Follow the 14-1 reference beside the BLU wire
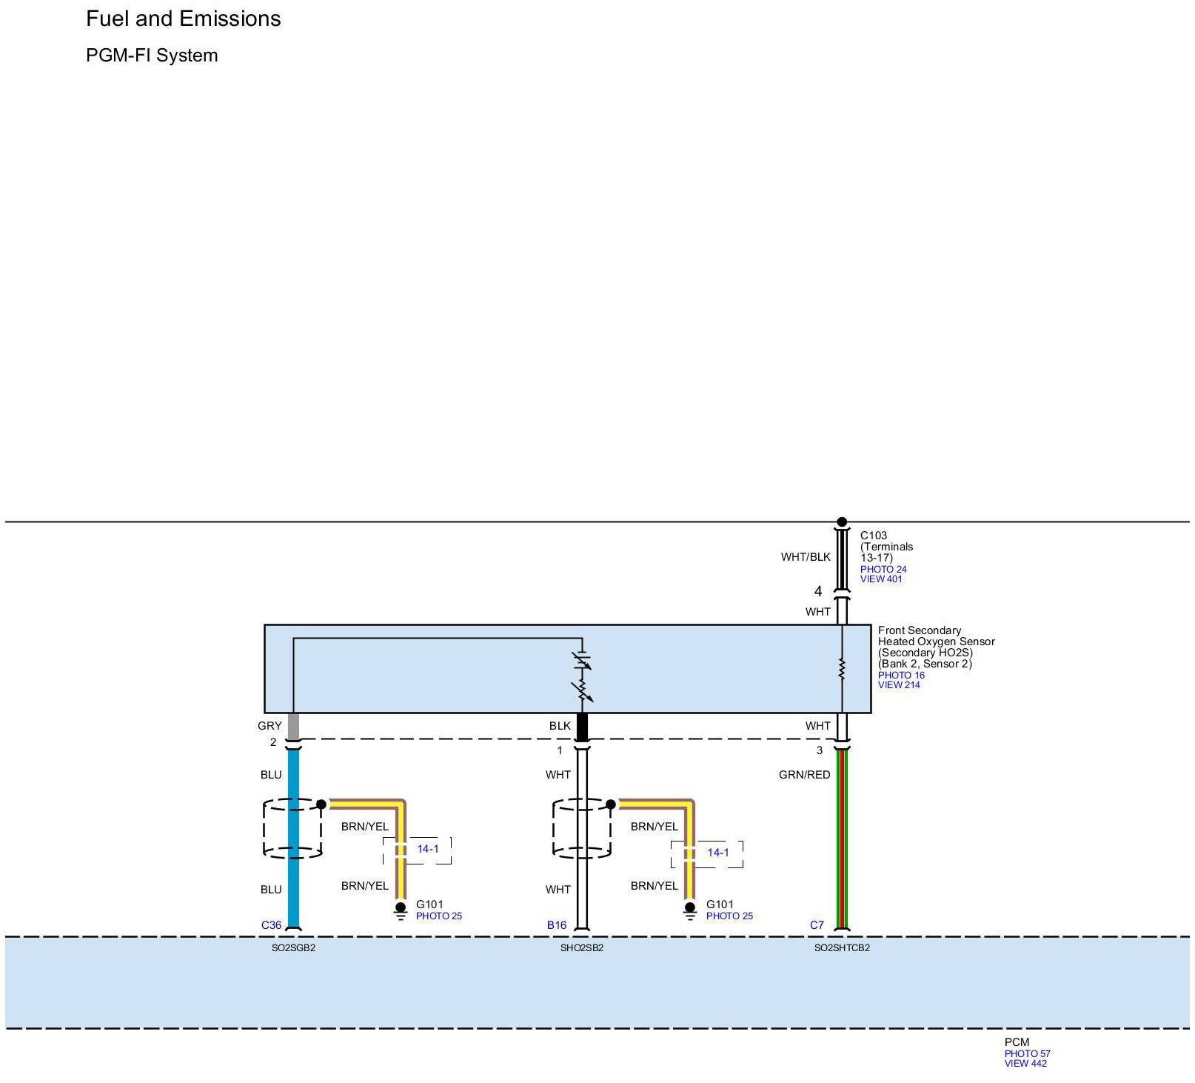Screen dimensions: 1195x1083 click(x=427, y=848)
